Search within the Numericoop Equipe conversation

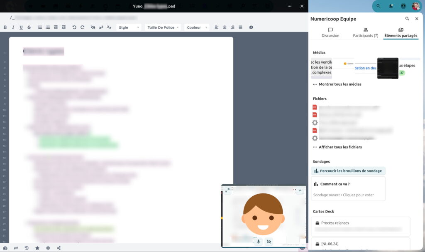coord(407,19)
